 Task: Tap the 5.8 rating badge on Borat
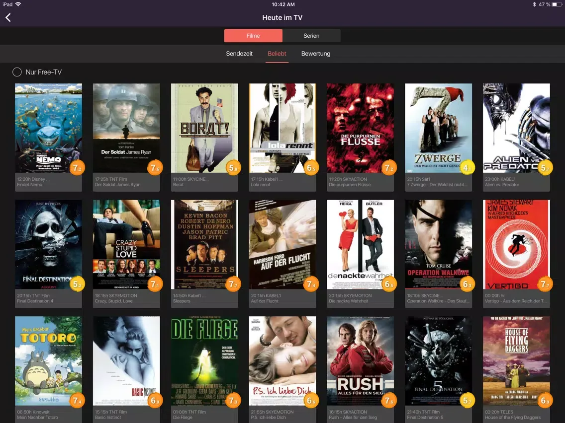click(233, 168)
